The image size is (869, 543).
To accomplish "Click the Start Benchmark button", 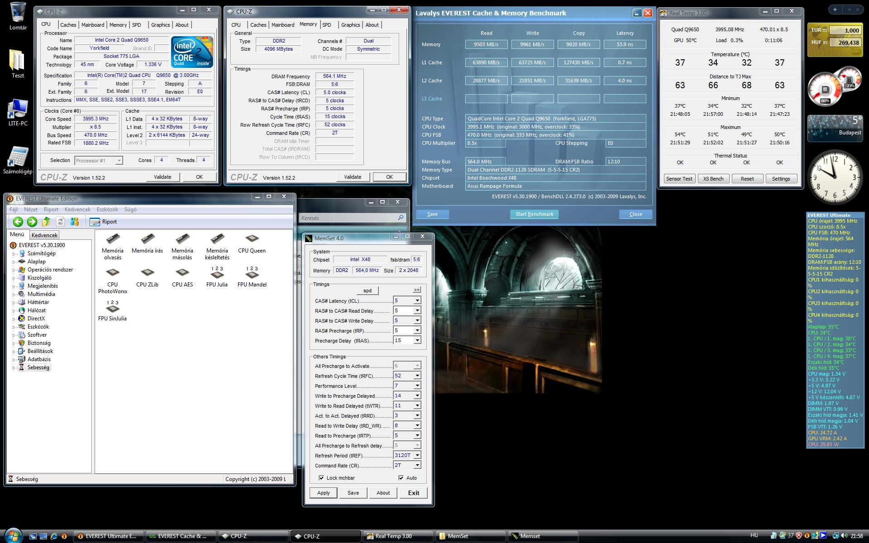I will coord(534,214).
